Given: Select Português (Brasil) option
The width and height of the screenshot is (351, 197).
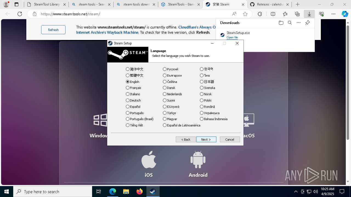Looking at the screenshot, I should click(140, 119).
